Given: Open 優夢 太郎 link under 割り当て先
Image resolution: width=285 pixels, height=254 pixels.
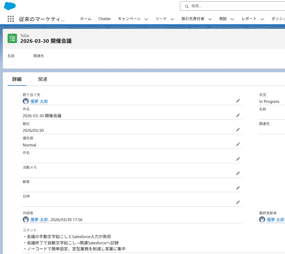Looking at the screenshot, I should [x=39, y=102].
